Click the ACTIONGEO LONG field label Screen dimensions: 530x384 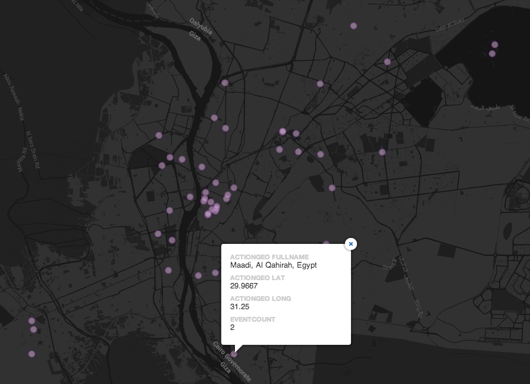[x=260, y=299]
